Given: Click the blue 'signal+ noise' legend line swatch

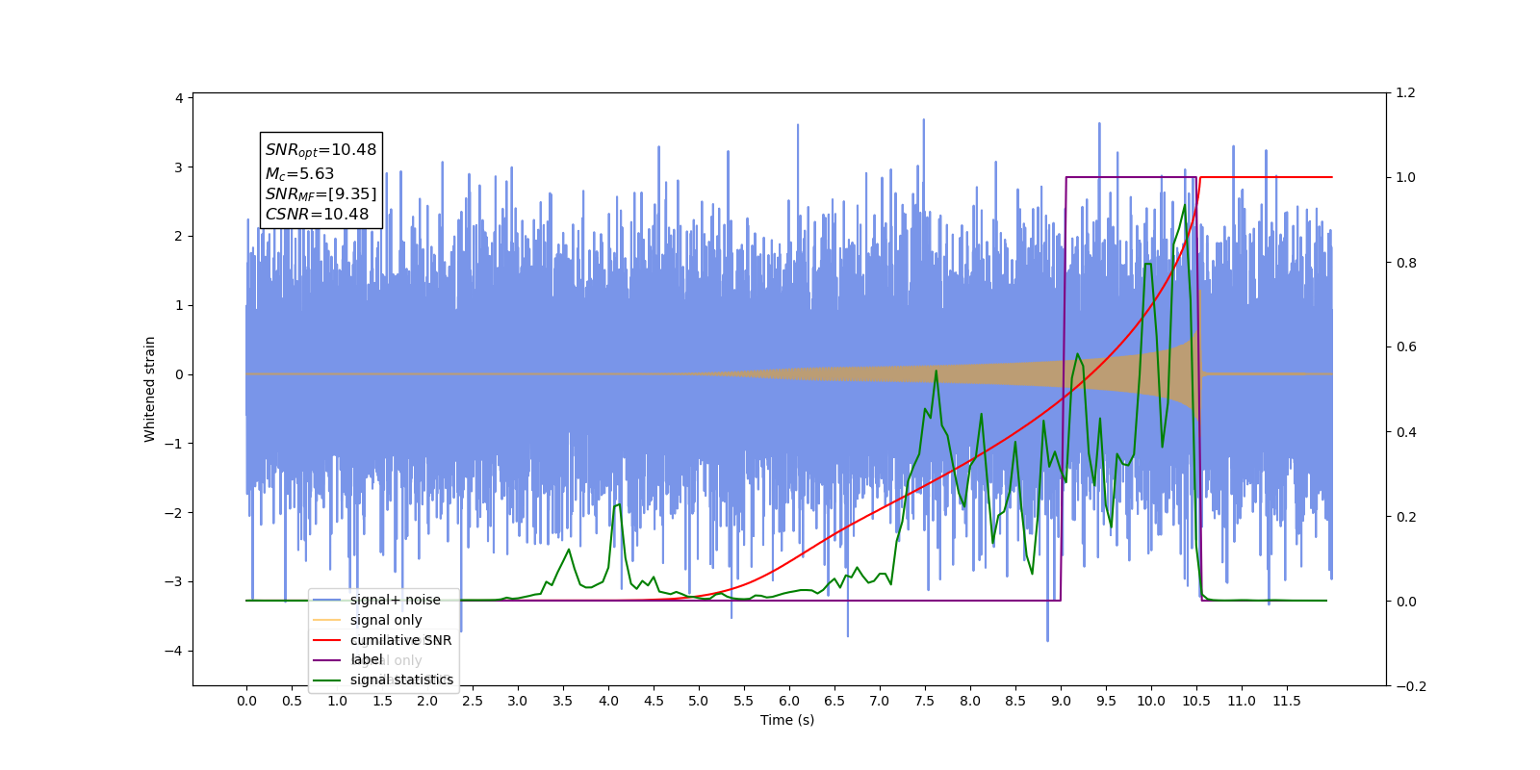Looking at the screenshot, I should (327, 601).
